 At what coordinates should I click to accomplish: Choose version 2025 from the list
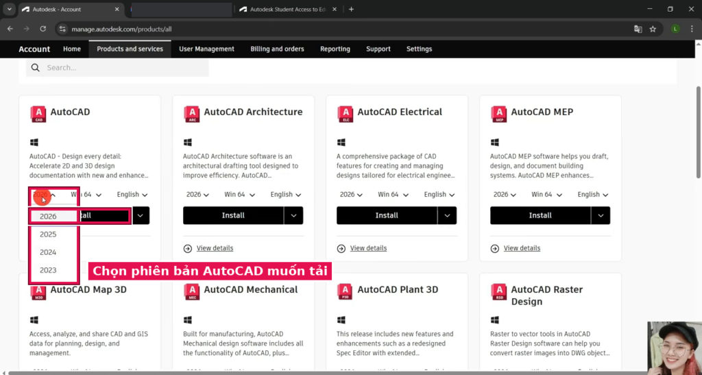point(53,234)
